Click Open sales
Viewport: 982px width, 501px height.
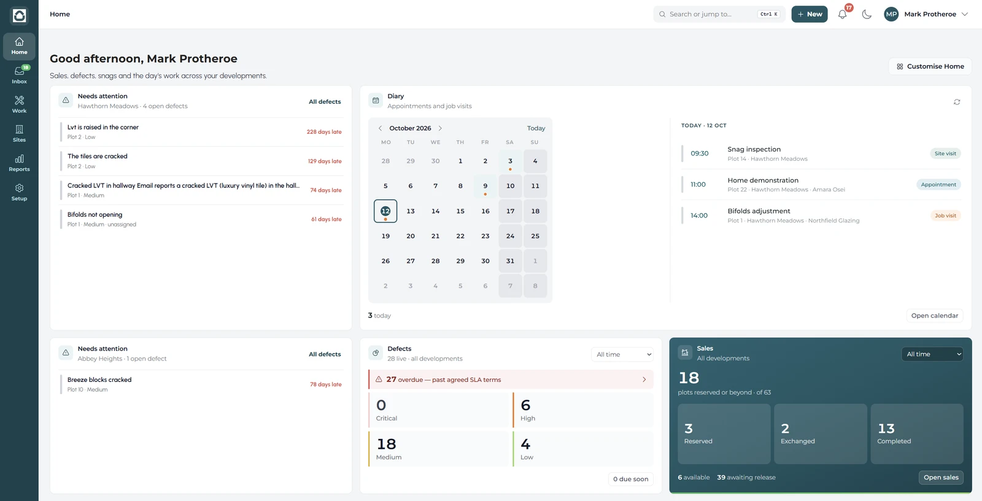click(x=941, y=478)
